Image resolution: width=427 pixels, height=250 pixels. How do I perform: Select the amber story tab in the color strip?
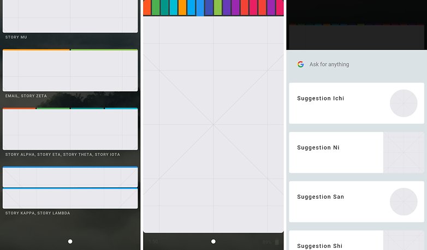click(182, 7)
